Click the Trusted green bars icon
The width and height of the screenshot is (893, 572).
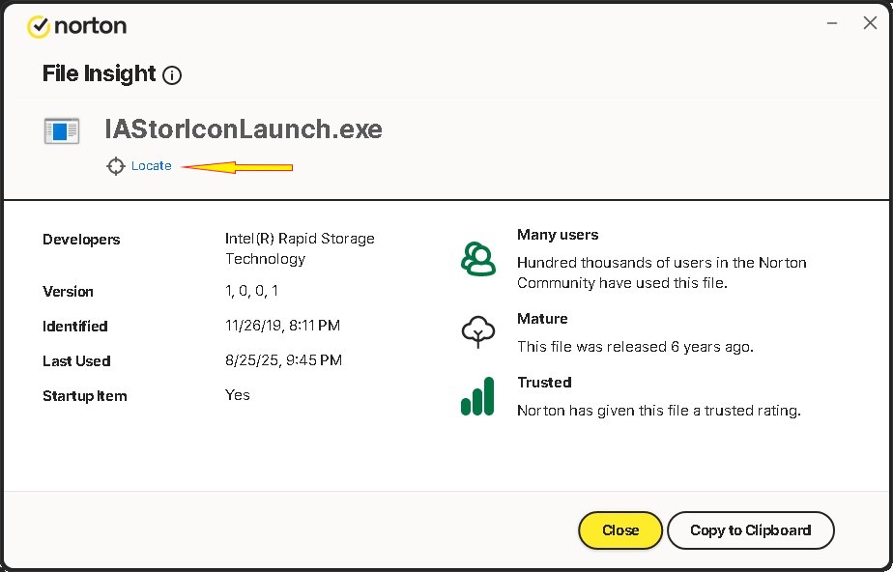click(477, 396)
